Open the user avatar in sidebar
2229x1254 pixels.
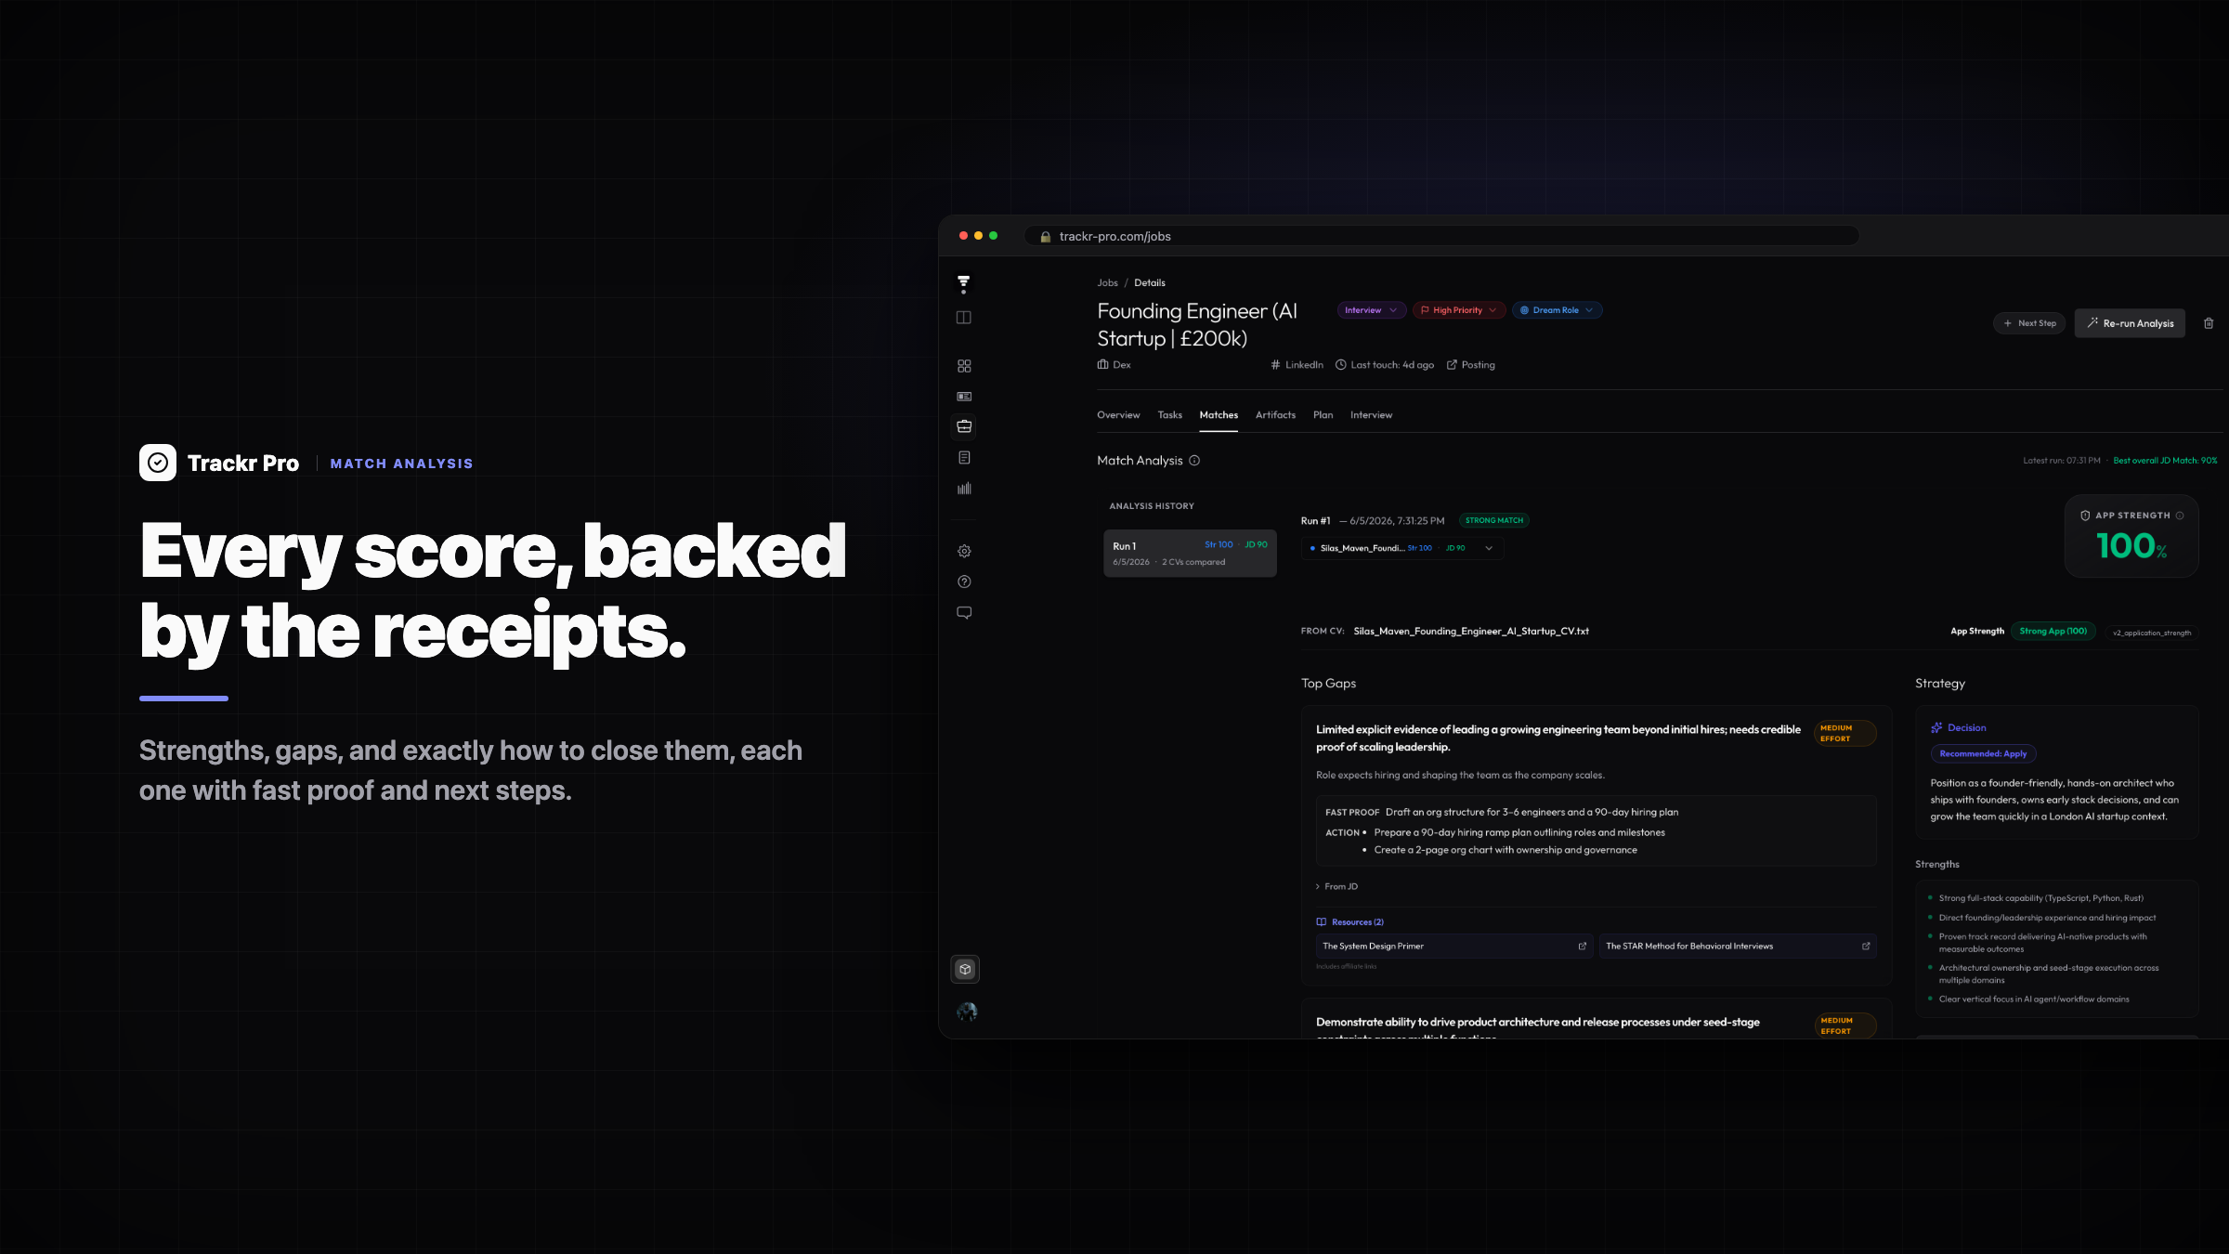(966, 1012)
